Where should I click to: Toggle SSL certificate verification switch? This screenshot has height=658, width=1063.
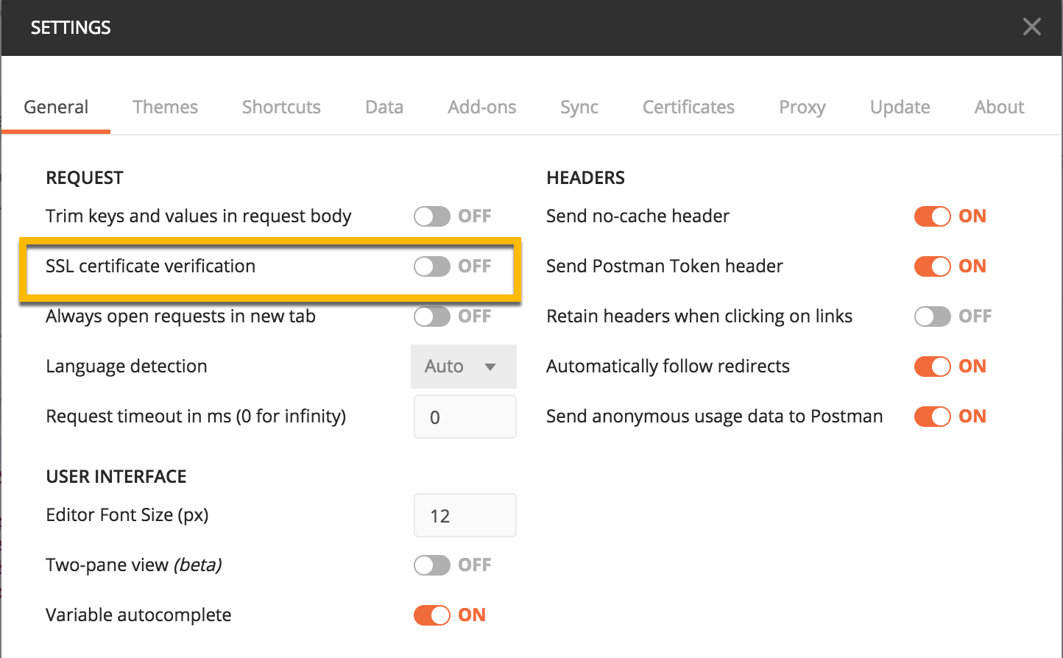coord(432,266)
